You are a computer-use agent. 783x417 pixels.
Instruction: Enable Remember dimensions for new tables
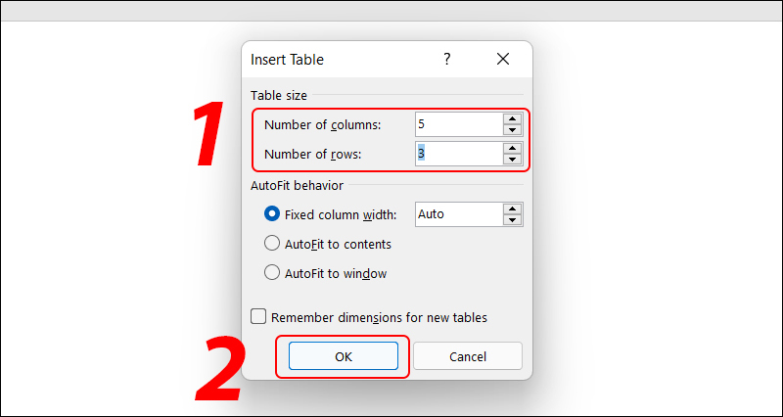[x=258, y=317]
